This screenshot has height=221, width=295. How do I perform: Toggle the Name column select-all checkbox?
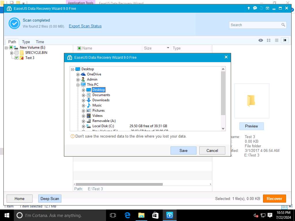(x=80, y=48)
